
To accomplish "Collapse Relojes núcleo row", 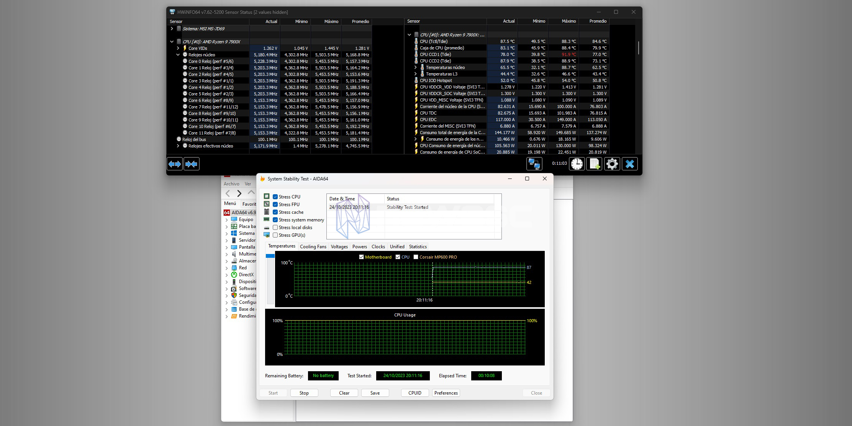I will click(x=178, y=55).
